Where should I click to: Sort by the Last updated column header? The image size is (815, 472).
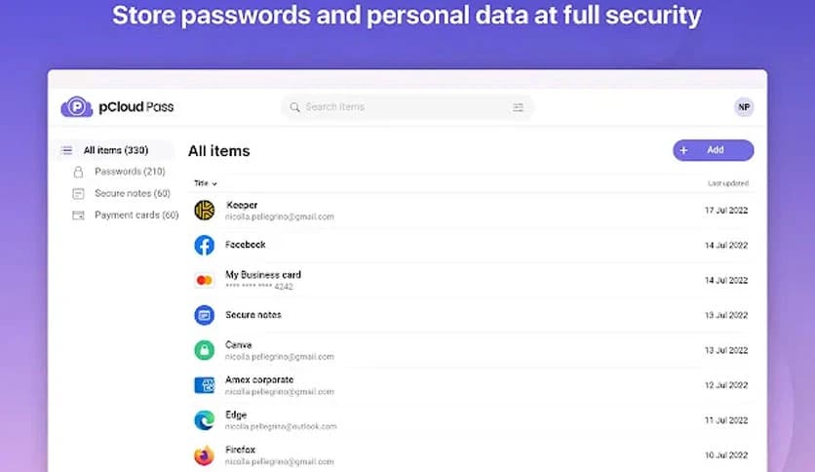pyautogui.click(x=727, y=183)
